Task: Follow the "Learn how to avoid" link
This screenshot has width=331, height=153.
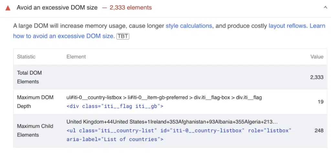Action: tap(63, 36)
